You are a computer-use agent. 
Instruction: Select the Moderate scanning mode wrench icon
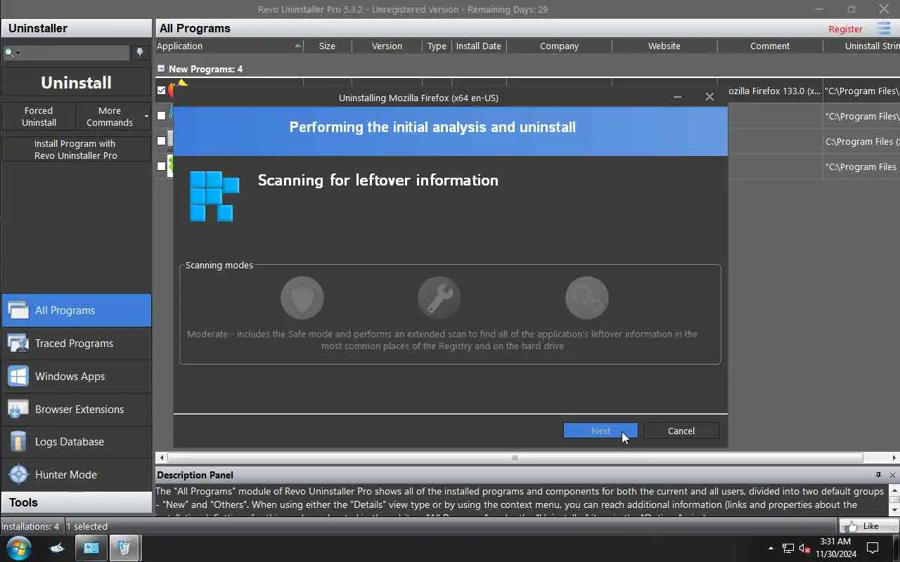click(x=439, y=298)
